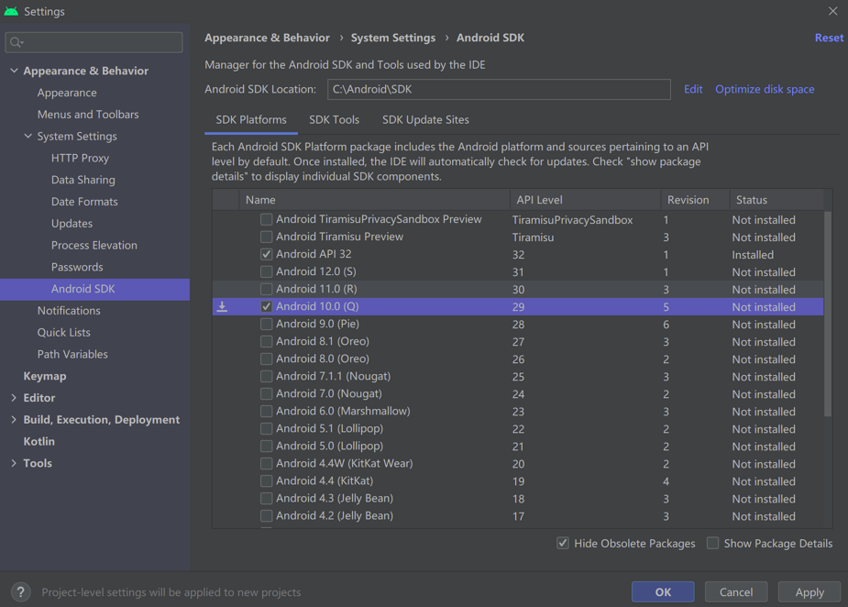Click the search magnifier icon in settings
This screenshot has height=607, width=848.
point(17,42)
